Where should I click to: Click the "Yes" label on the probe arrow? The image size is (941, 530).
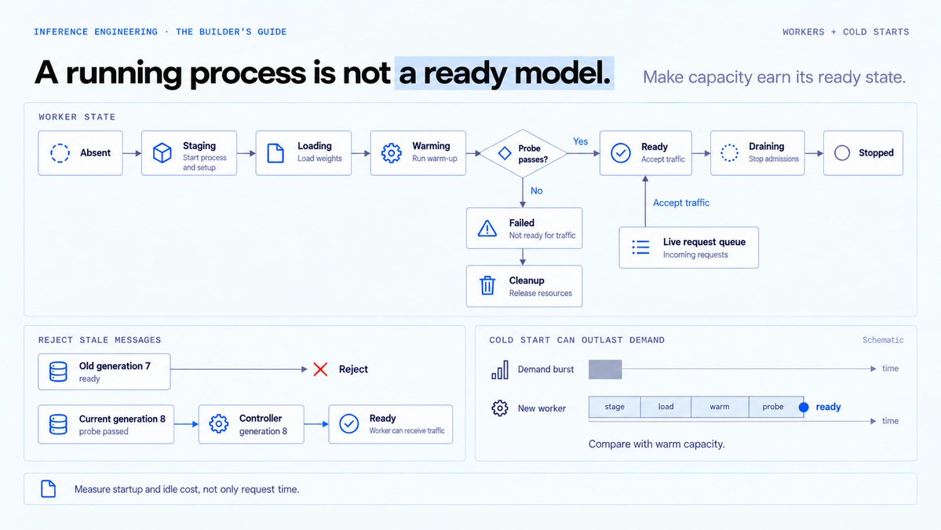click(580, 141)
